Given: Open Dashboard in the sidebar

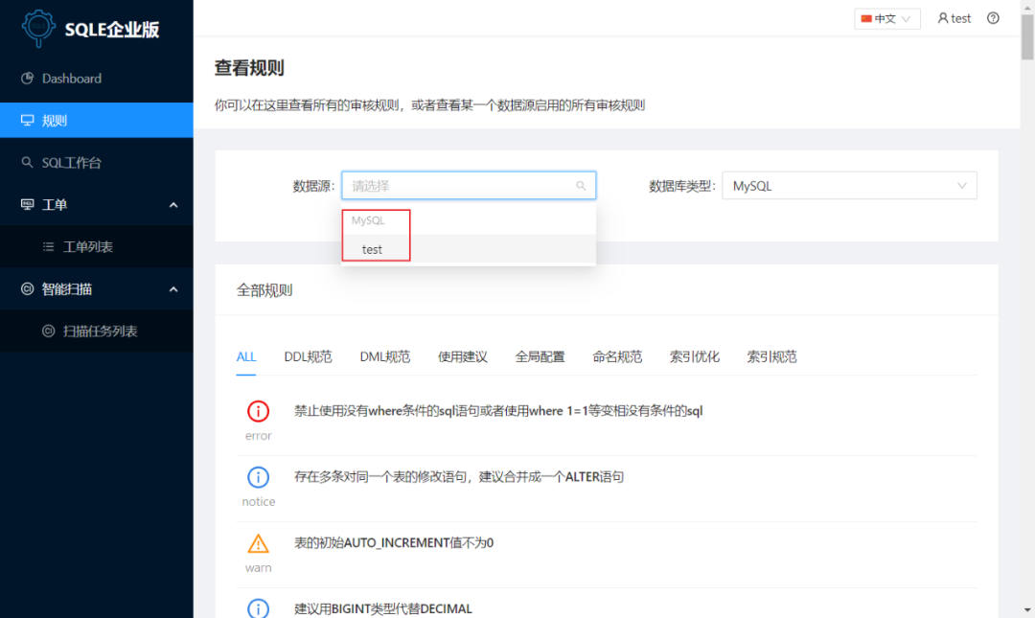Looking at the screenshot, I should (97, 78).
